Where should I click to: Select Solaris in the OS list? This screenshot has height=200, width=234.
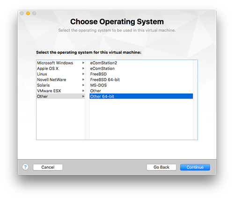point(61,85)
